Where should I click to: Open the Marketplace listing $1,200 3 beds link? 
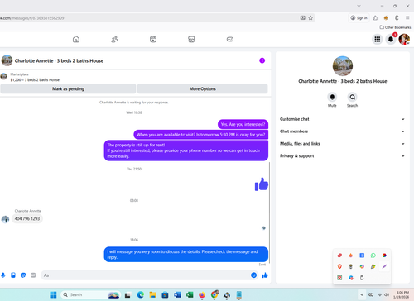(35, 80)
